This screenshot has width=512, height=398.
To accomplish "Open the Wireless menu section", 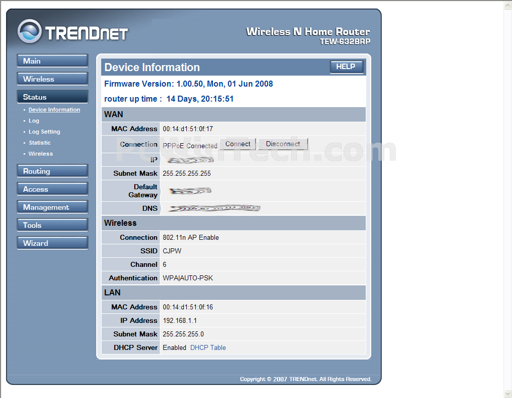I will [53, 79].
